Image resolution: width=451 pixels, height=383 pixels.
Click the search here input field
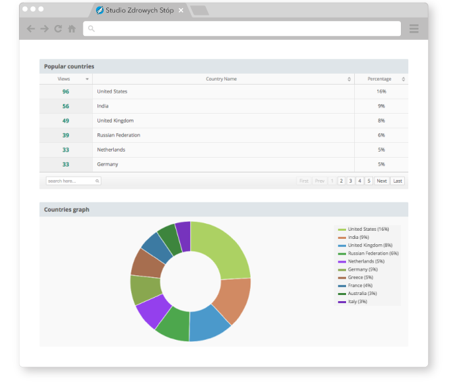pos(73,181)
